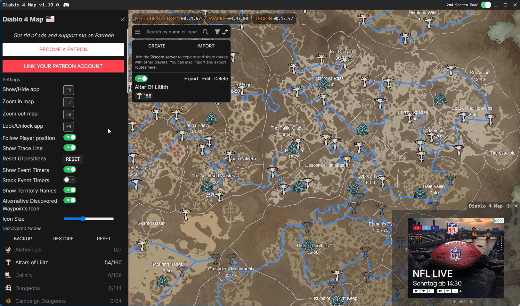Toggle 2nd Screen Mode switch
Screen dimensions: 520x306
[x=486, y=5]
